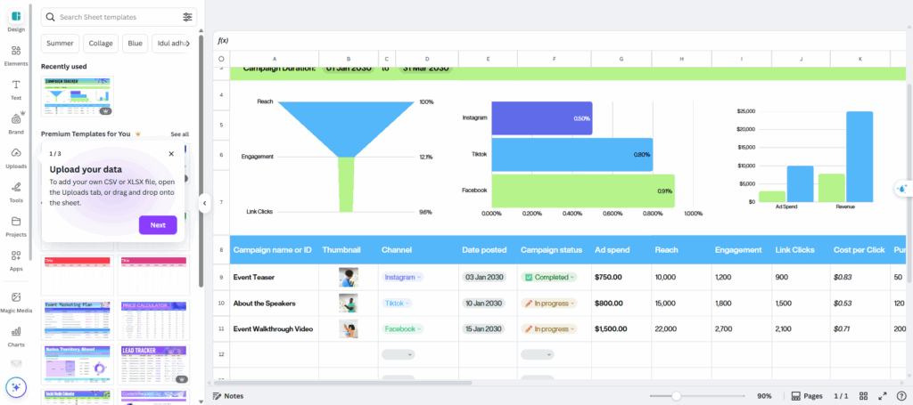Select the Collage template chip
This screenshot has width=913, height=405.
(101, 43)
